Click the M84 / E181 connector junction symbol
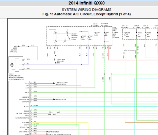 [52, 113]
